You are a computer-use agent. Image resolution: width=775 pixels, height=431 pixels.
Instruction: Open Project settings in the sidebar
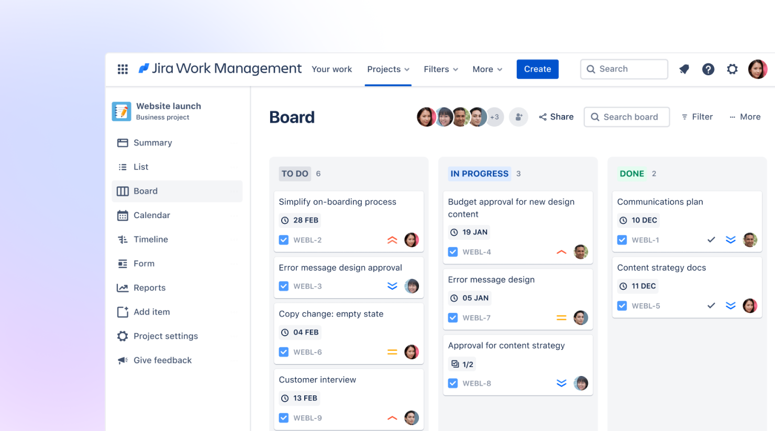pos(177,336)
